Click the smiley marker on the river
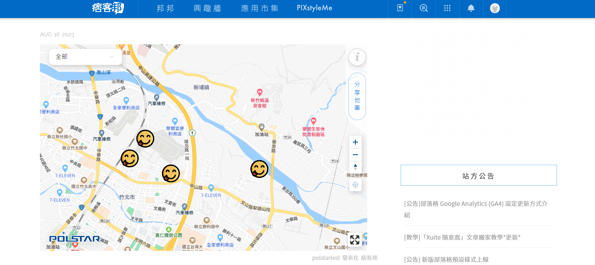Image resolution: width=595 pixels, height=265 pixels. click(x=259, y=169)
